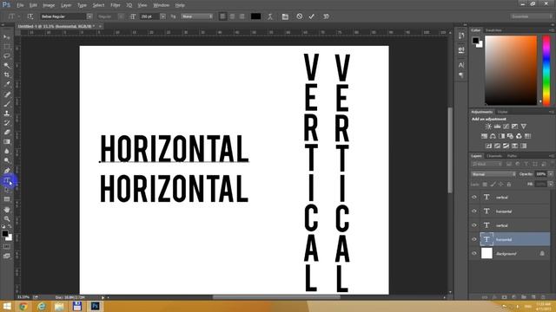
Task: Select the Background layer row
Action: (x=511, y=253)
